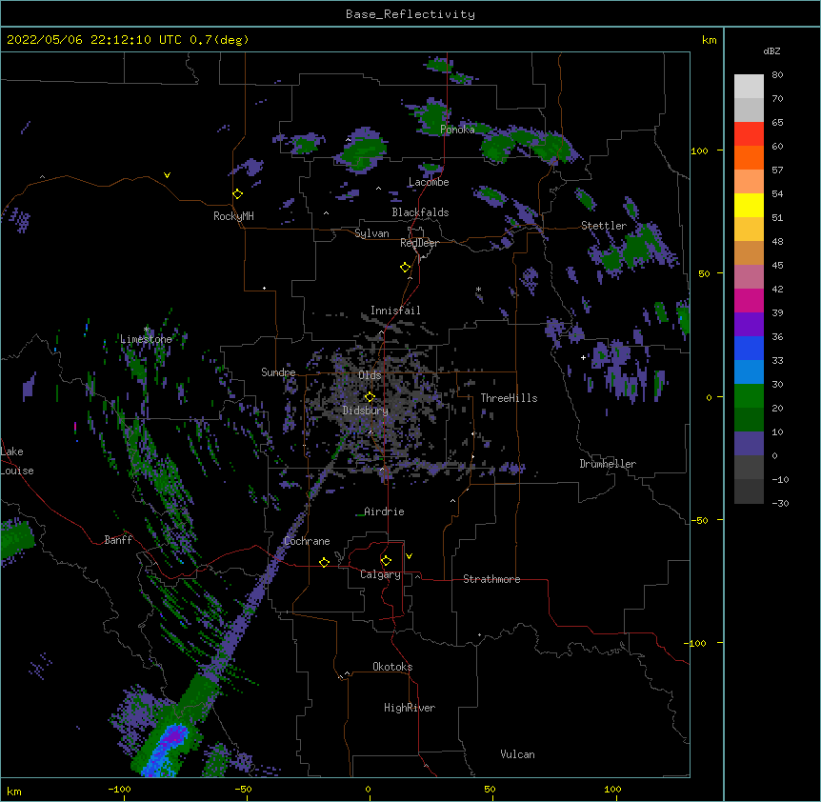Click the yellow diamond marker between Olds and Didsbury
Screen dimensions: 821x802
click(370, 397)
